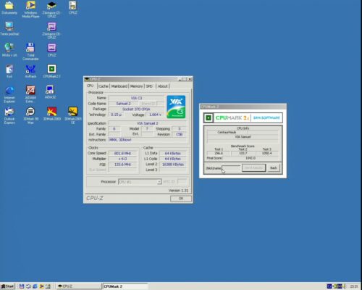Open purple CPUZ icon beside Total Commander

pos(51,49)
